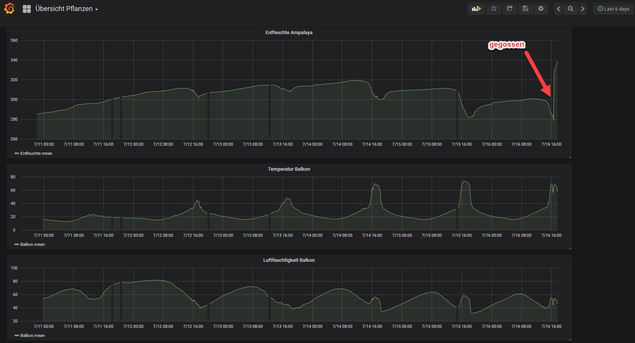Open Temperatur Balkon panel title menu

click(x=289, y=169)
